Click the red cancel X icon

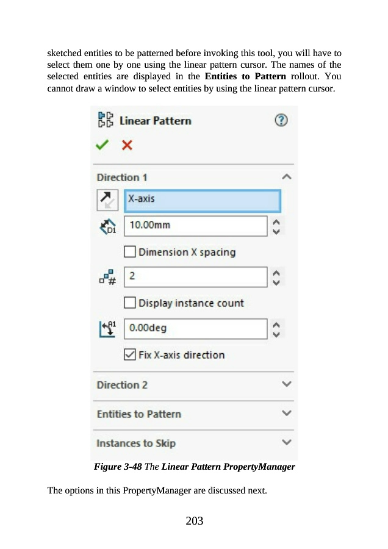click(x=127, y=145)
